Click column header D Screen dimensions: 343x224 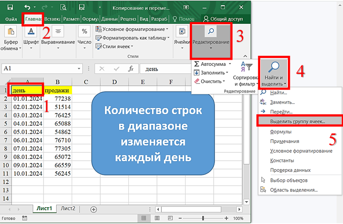click(114, 82)
